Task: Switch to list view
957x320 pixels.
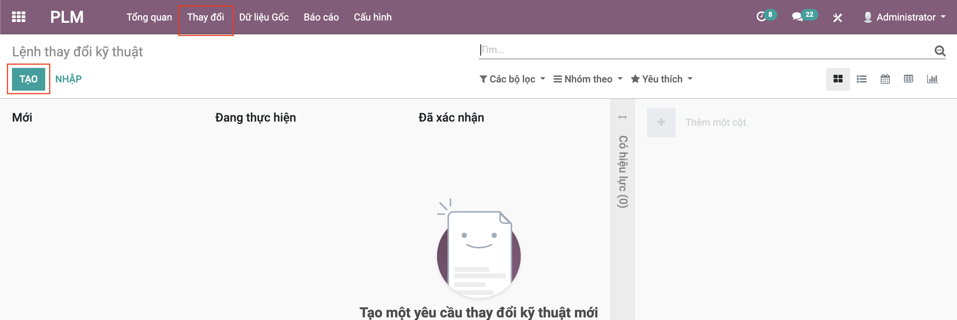Action: tap(862, 79)
